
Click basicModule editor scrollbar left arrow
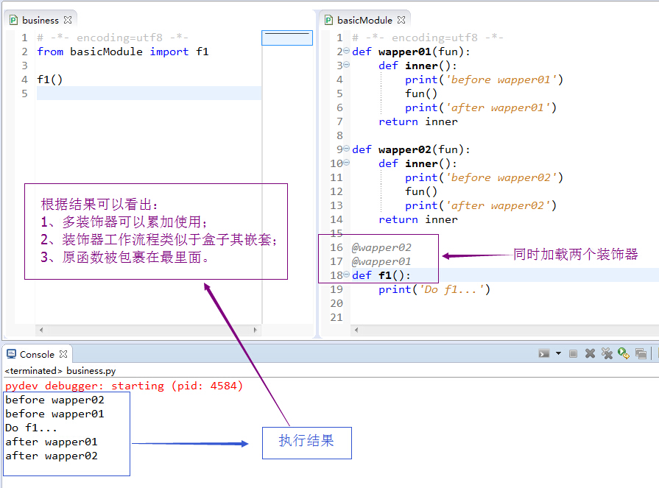(356, 330)
